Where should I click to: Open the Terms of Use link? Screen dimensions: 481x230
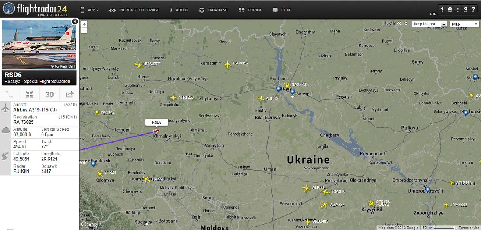pos(469,228)
